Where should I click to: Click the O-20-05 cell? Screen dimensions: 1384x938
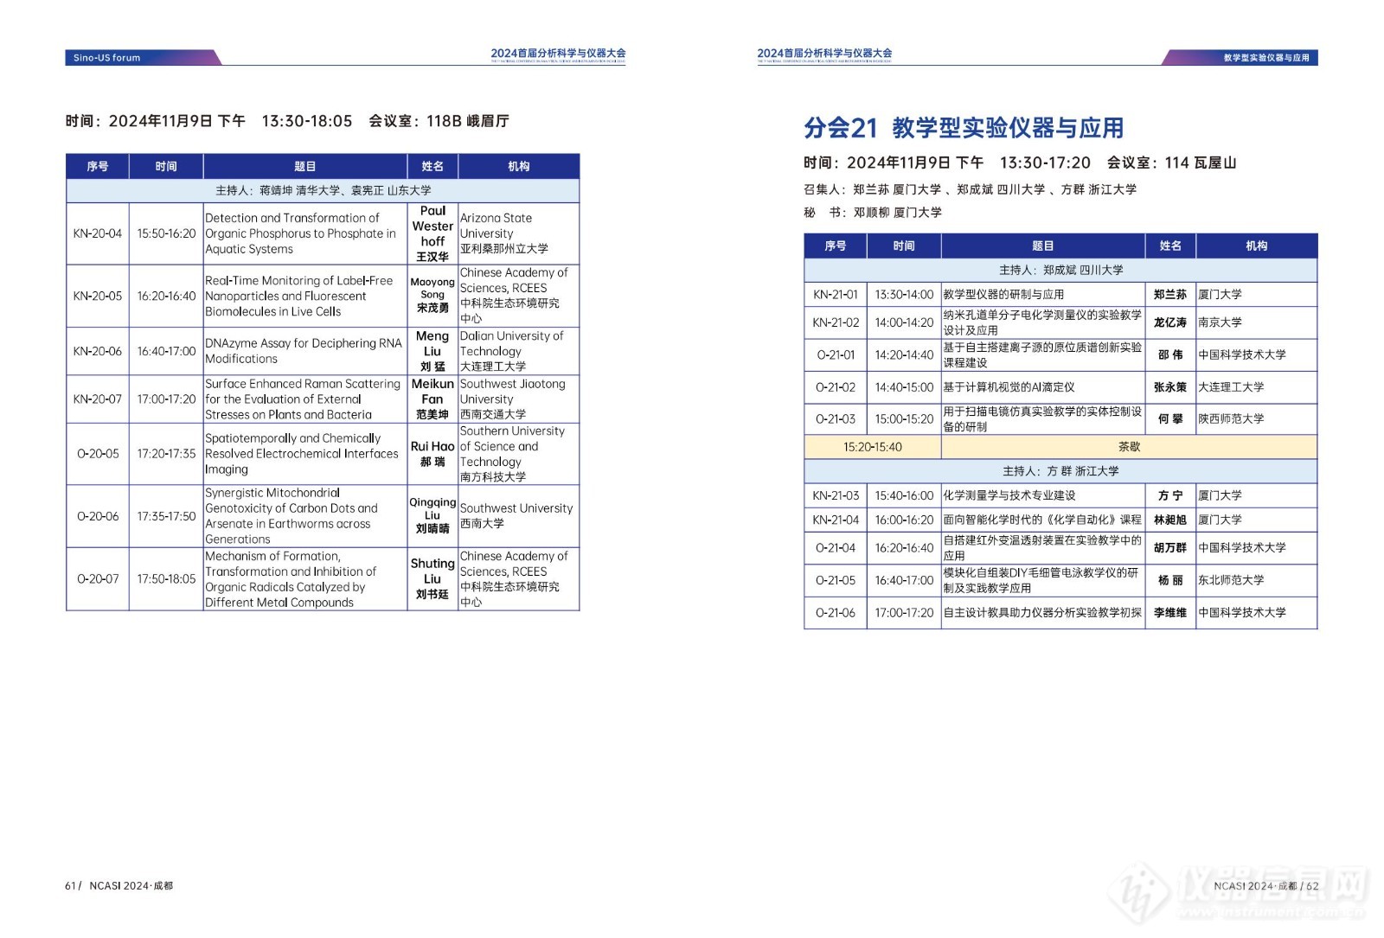click(98, 454)
